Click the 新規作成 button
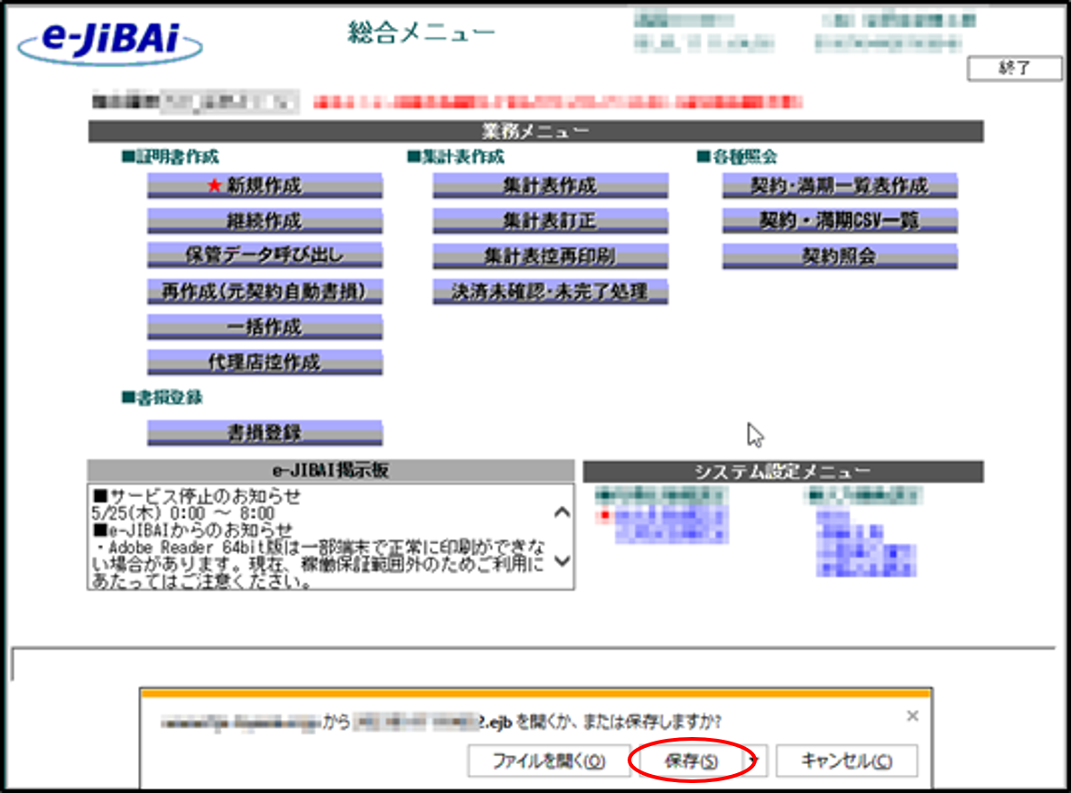This screenshot has width=1071, height=793. [265, 186]
